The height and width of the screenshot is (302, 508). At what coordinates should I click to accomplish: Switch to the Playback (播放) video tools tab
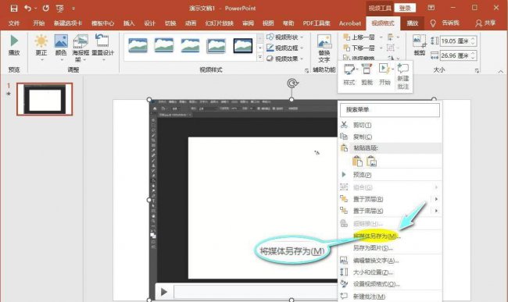(x=413, y=23)
